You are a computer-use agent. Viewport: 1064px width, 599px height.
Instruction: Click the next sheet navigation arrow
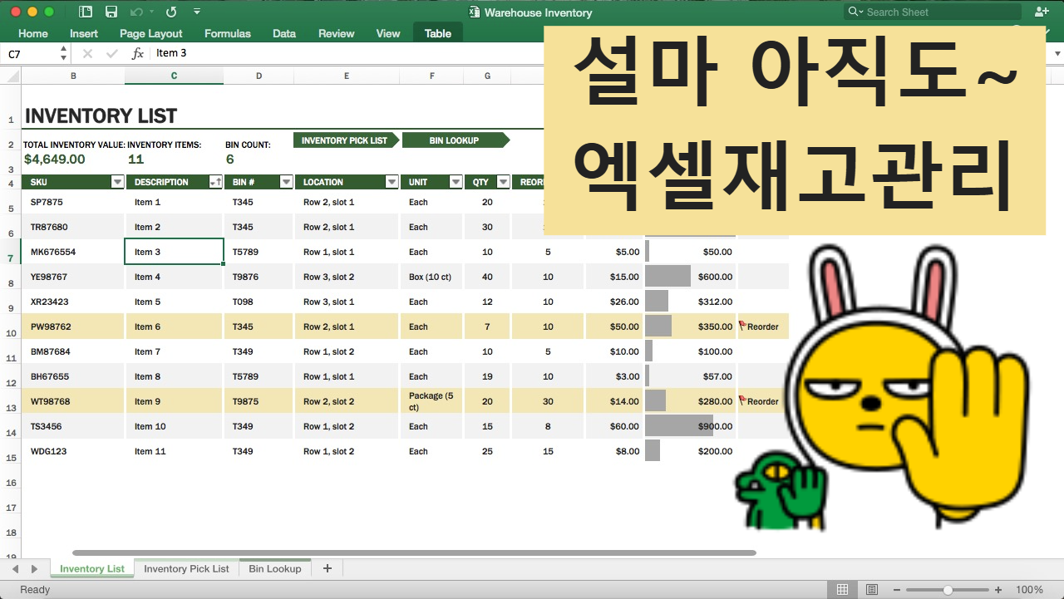tap(34, 569)
